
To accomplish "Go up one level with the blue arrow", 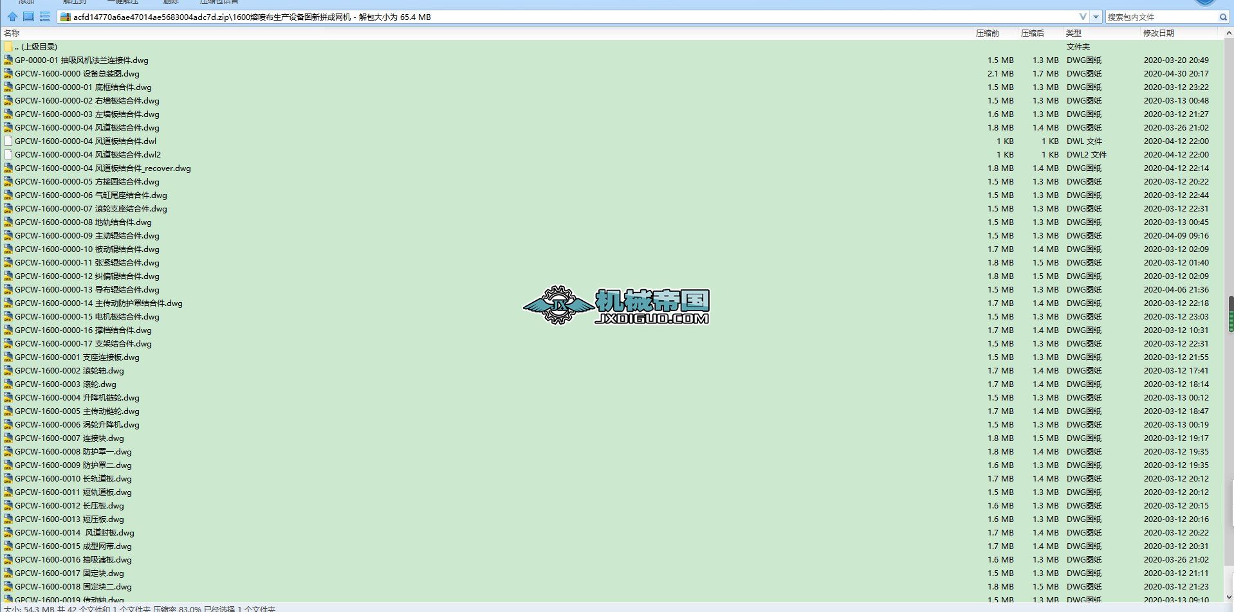I will click(12, 17).
